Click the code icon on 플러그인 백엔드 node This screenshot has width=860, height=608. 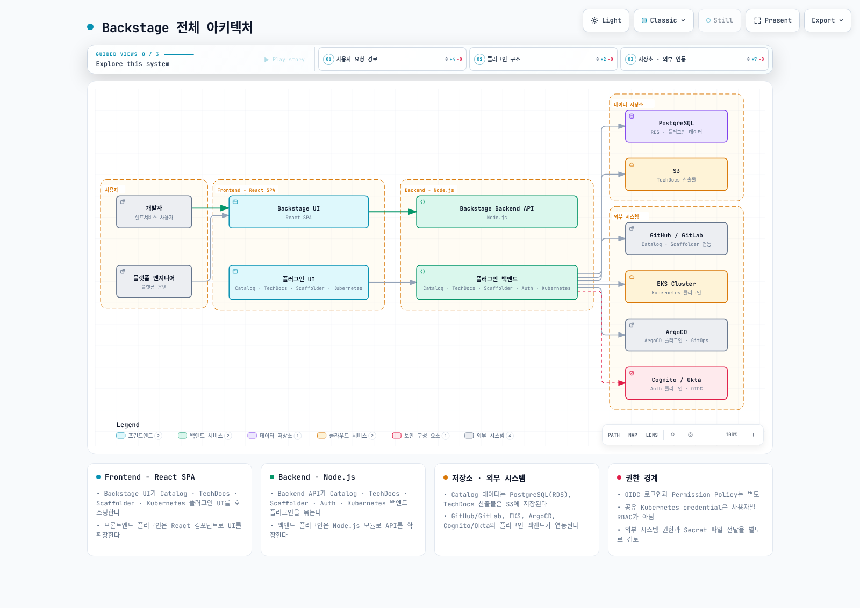pyautogui.click(x=423, y=272)
